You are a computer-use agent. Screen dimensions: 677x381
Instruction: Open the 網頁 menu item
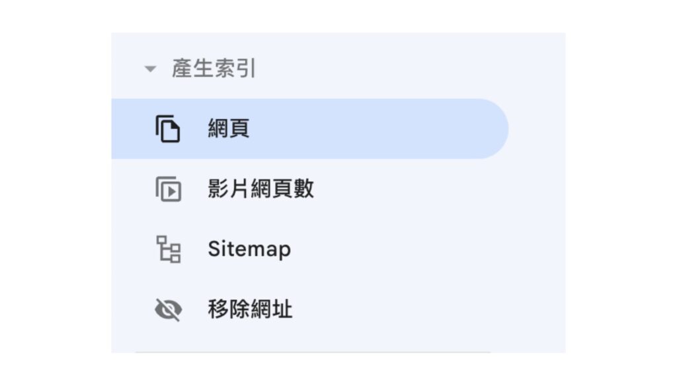click(310, 129)
